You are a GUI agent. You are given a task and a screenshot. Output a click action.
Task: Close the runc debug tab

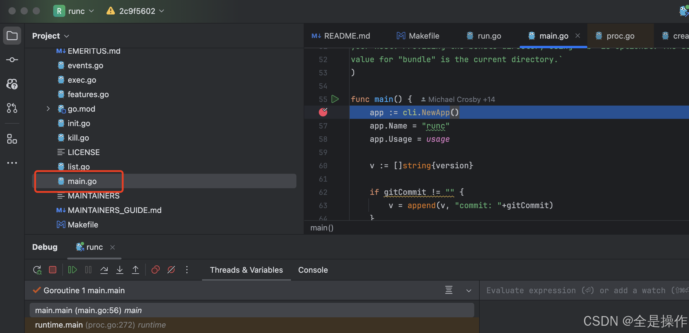tap(113, 247)
